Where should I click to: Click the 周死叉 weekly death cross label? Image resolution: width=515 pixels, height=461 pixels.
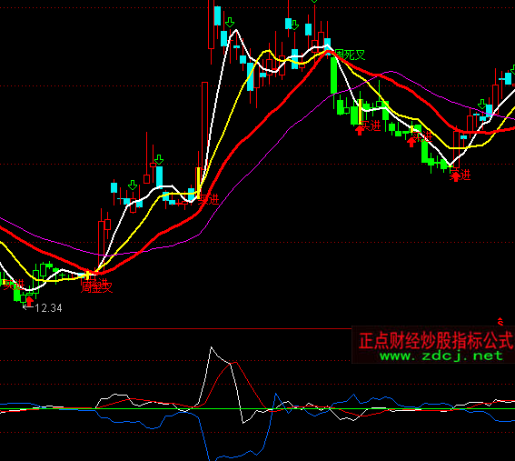pos(351,55)
